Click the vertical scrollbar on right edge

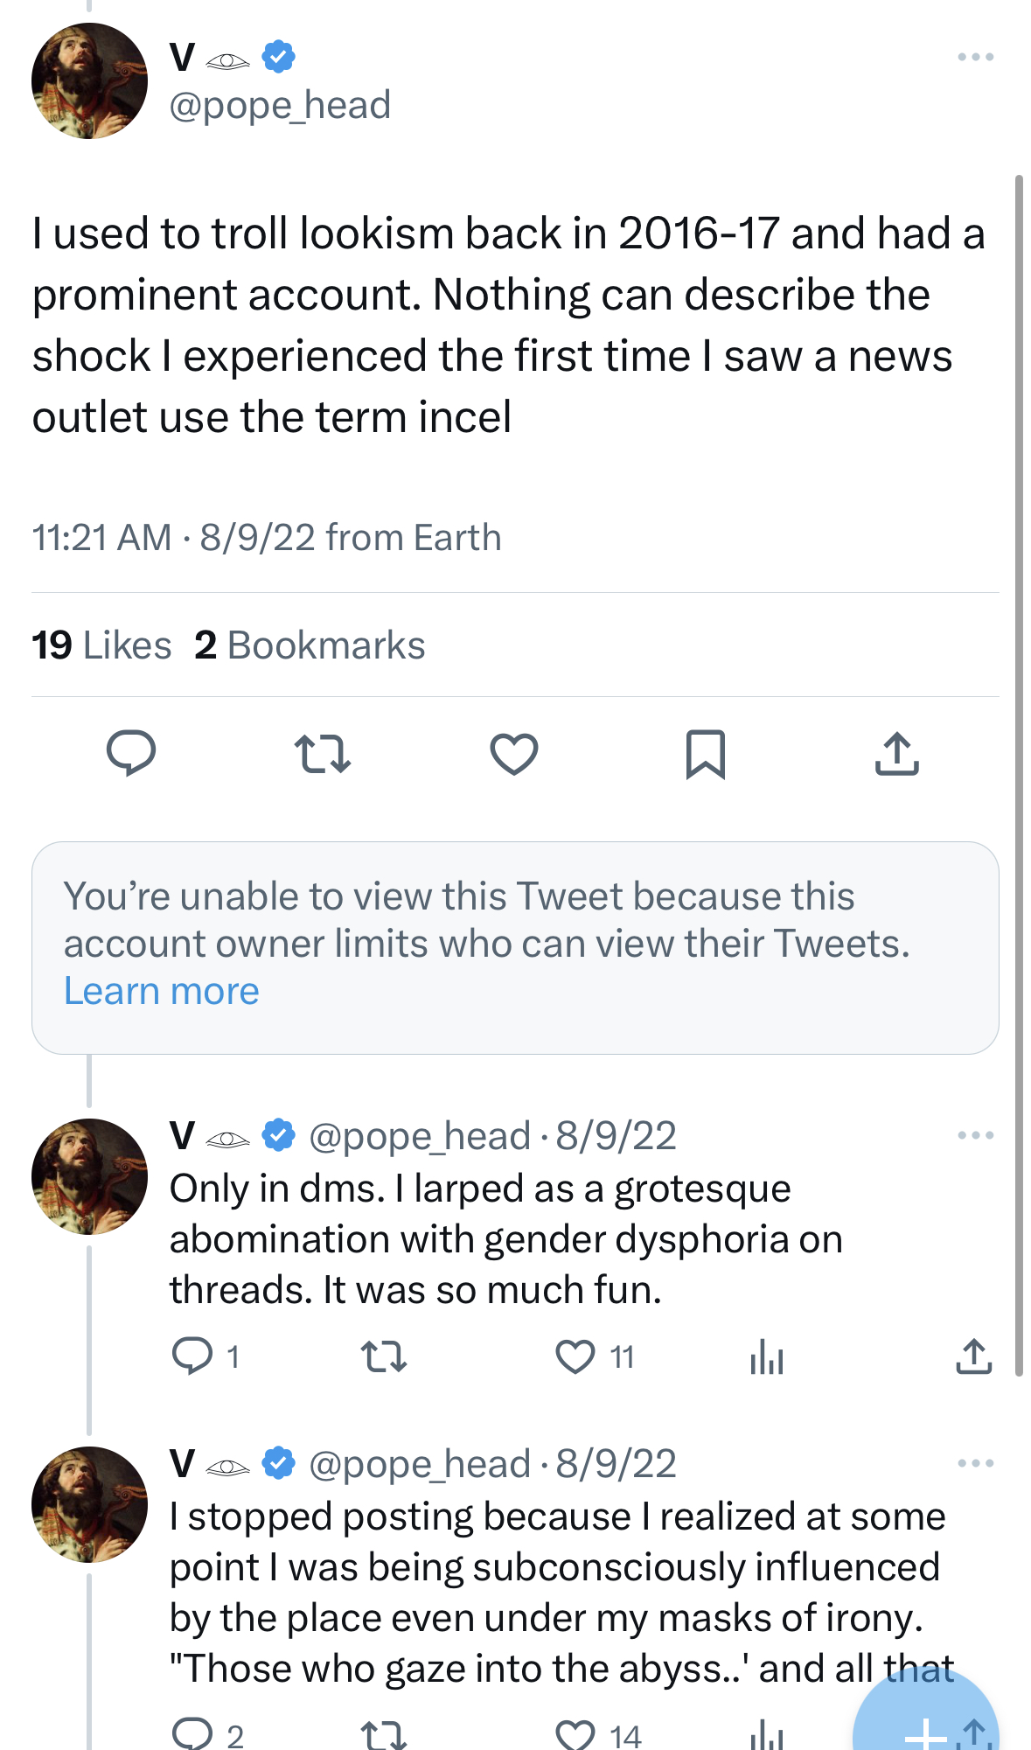pos(1019,776)
